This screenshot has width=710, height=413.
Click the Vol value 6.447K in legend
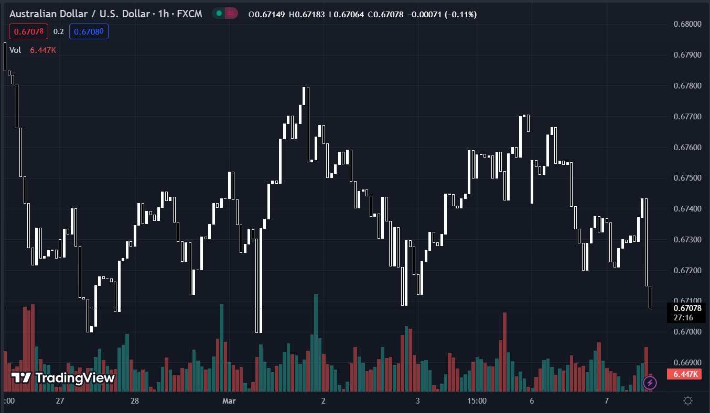(x=43, y=50)
